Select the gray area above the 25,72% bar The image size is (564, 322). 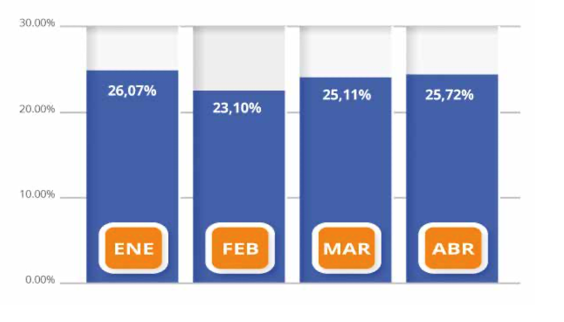tap(452, 50)
